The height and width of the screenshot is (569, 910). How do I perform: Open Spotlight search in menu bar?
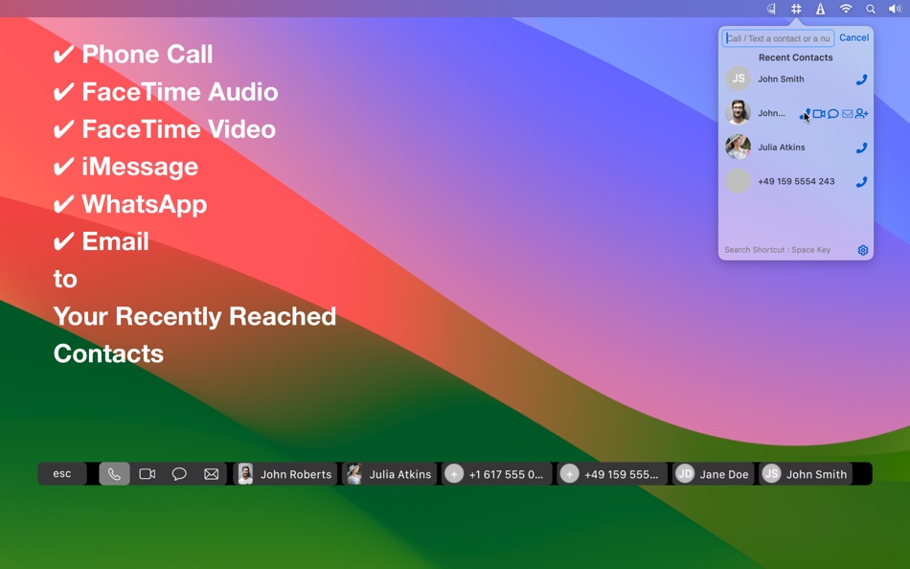pos(871,9)
